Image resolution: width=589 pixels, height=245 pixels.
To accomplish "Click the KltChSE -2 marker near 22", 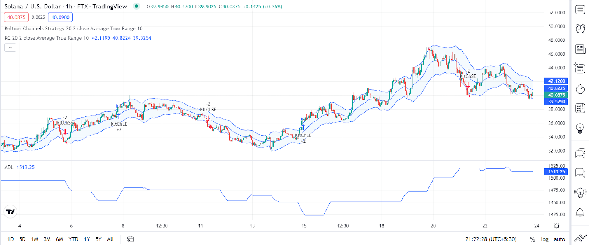I will click(468, 74).
